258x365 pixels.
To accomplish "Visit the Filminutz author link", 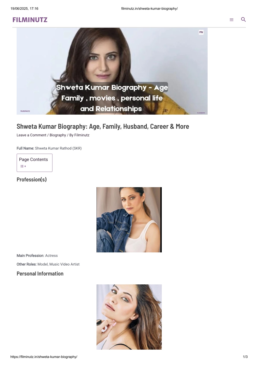I will [x=82, y=135].
